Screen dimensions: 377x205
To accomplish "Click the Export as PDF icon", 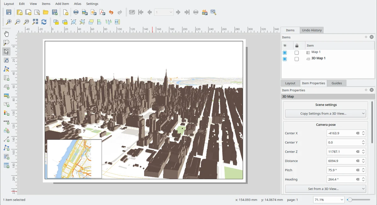I will [x=102, y=12].
